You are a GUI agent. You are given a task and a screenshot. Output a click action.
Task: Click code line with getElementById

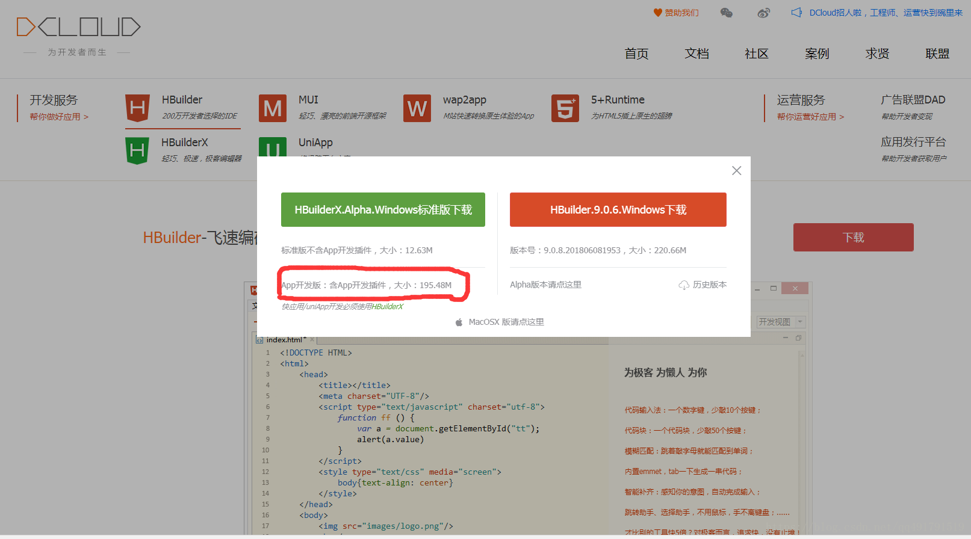pos(448,429)
